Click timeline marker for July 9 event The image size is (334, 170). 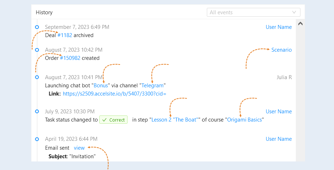pyautogui.click(x=37, y=111)
